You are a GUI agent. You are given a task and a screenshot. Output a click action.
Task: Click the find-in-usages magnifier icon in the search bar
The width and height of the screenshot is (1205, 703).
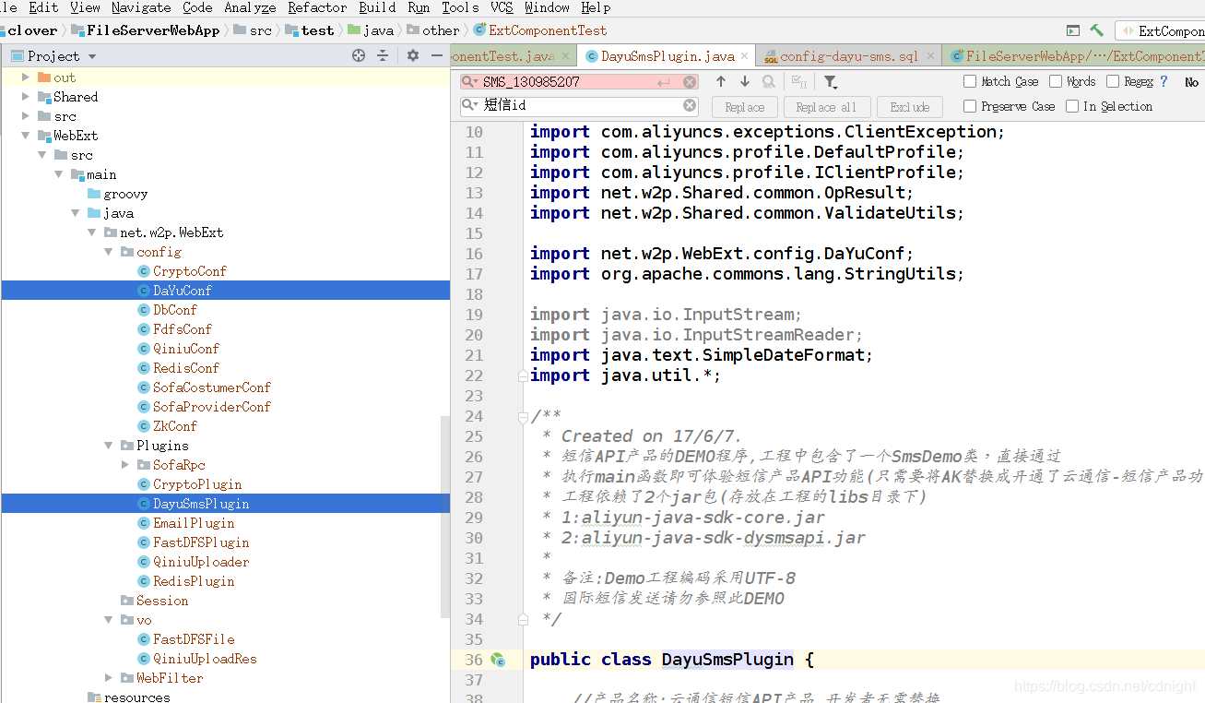pyautogui.click(x=769, y=81)
